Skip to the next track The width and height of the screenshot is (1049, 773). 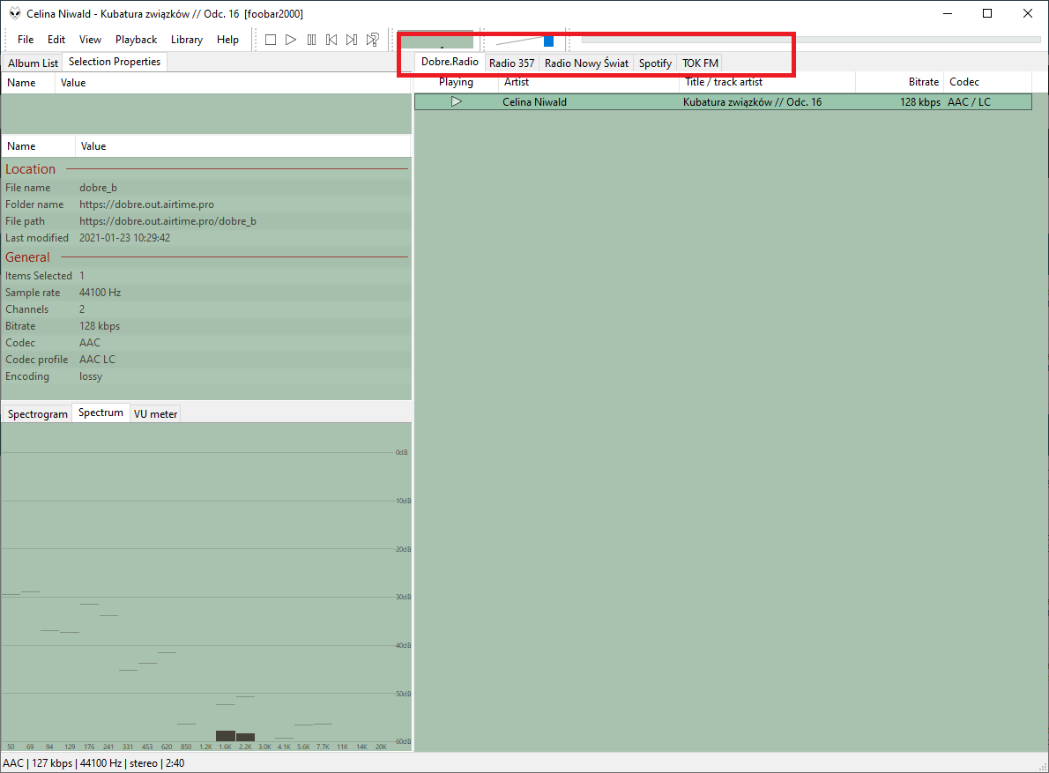[x=352, y=41]
